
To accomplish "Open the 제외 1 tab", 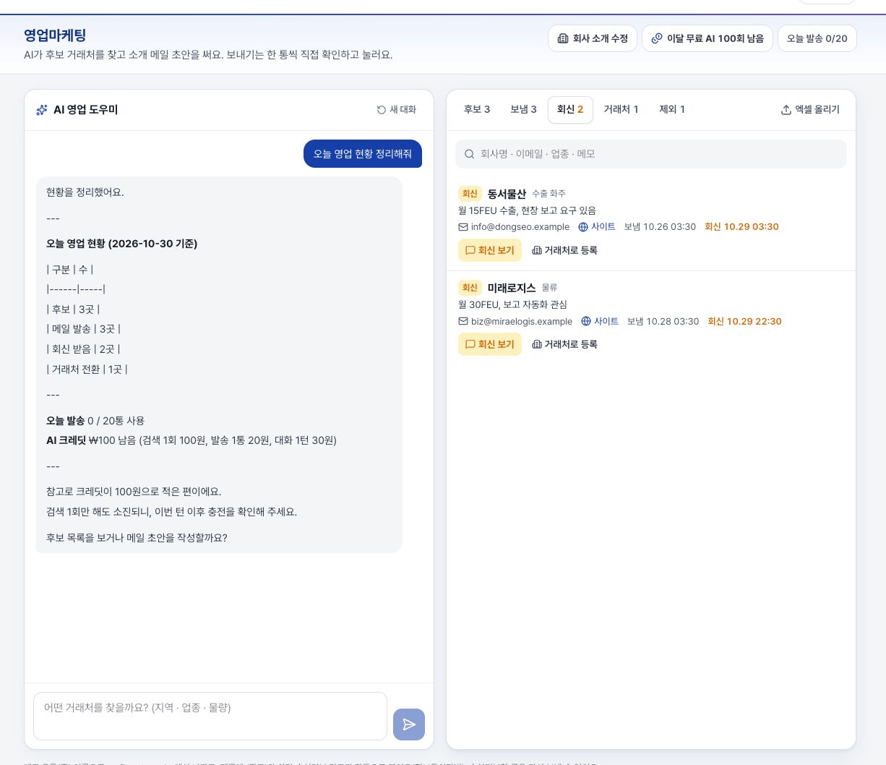I will pos(672,109).
